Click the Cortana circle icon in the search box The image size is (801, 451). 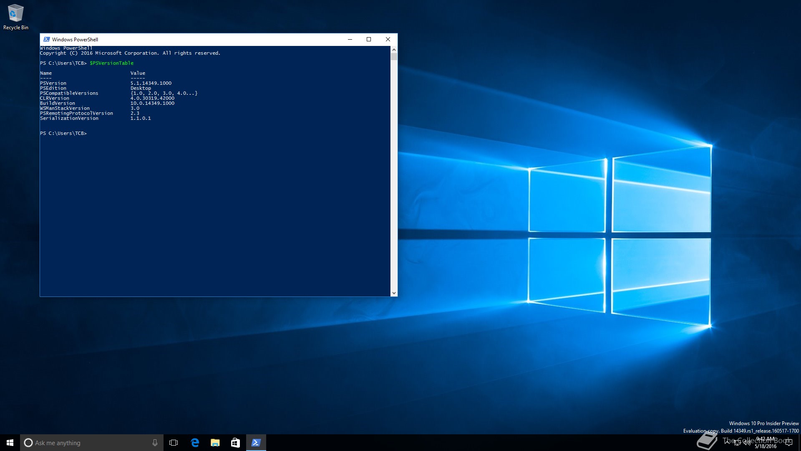click(28, 443)
